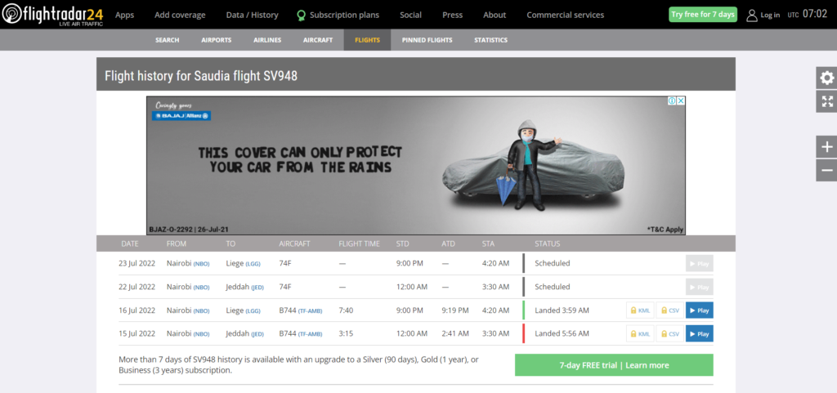
Task: Play the 16 Jul 2022 flight
Action: pyautogui.click(x=700, y=310)
